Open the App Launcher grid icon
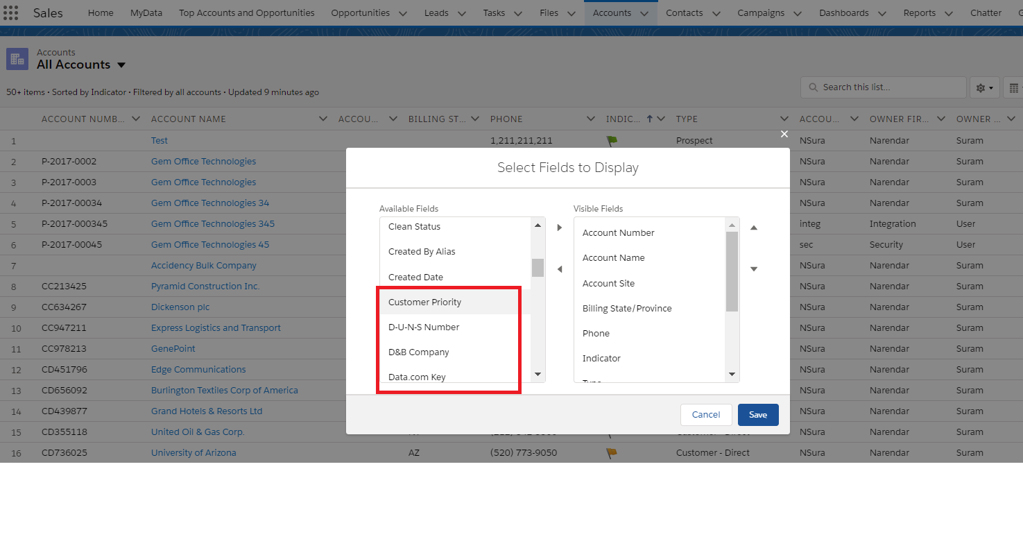Screen dimensions: 1023x546 [x=11, y=13]
